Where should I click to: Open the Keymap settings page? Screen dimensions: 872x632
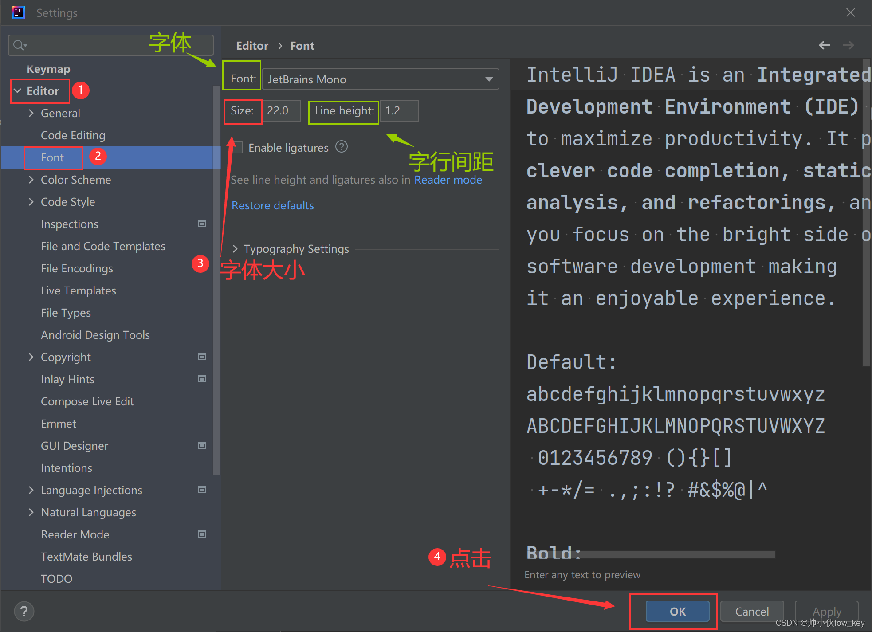coord(48,69)
